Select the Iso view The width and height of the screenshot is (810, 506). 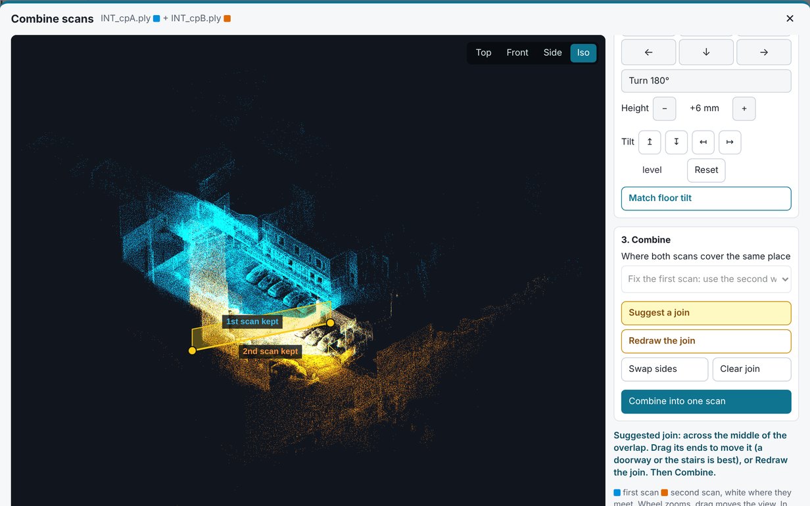point(583,53)
